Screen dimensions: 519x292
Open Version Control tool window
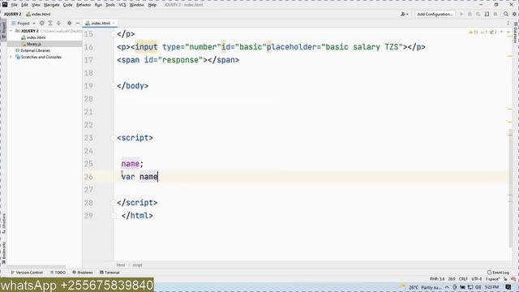click(x=27, y=273)
